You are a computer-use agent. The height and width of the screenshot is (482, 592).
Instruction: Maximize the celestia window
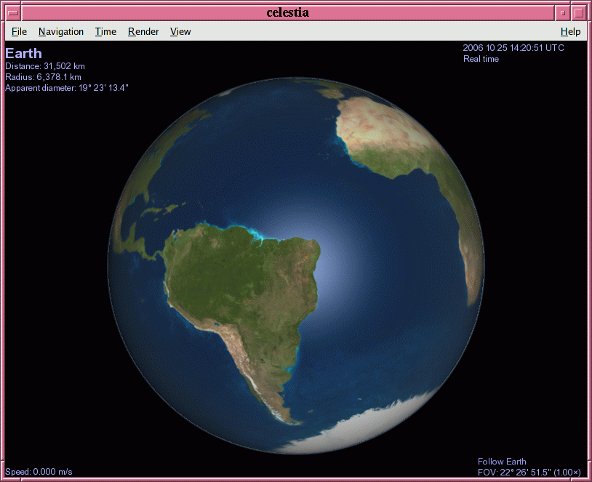(x=578, y=12)
